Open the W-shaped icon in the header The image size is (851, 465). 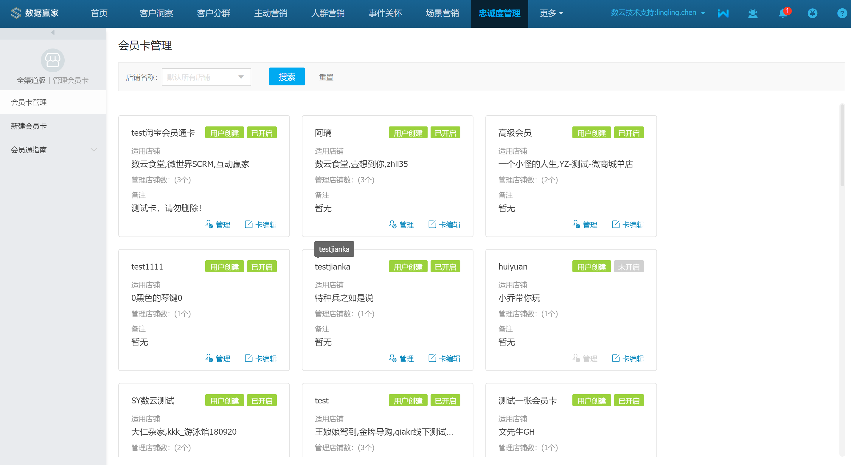pos(723,13)
